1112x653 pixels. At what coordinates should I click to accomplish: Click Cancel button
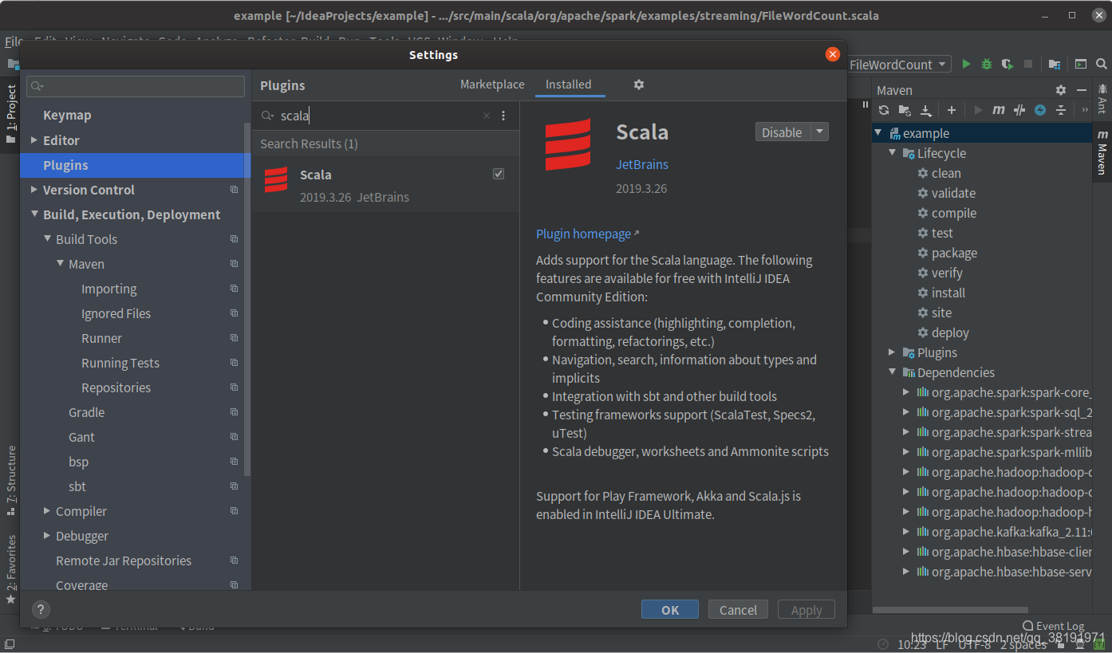point(738,610)
